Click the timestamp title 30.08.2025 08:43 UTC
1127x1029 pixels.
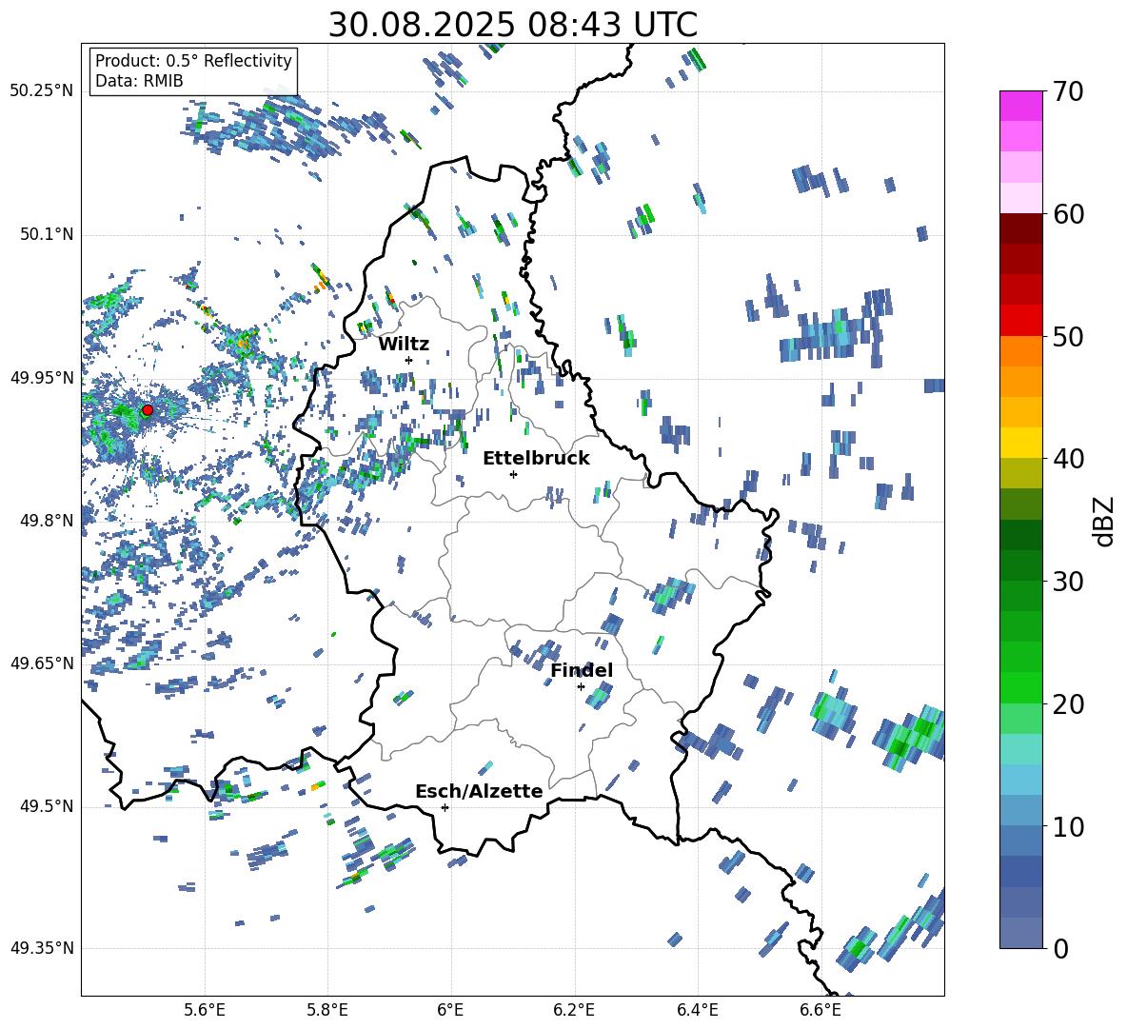point(512,25)
